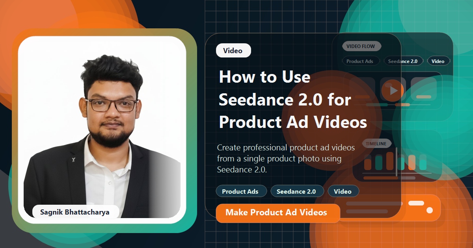
Task: Open the Seedance 2.0 tag below the description
Action: (297, 191)
